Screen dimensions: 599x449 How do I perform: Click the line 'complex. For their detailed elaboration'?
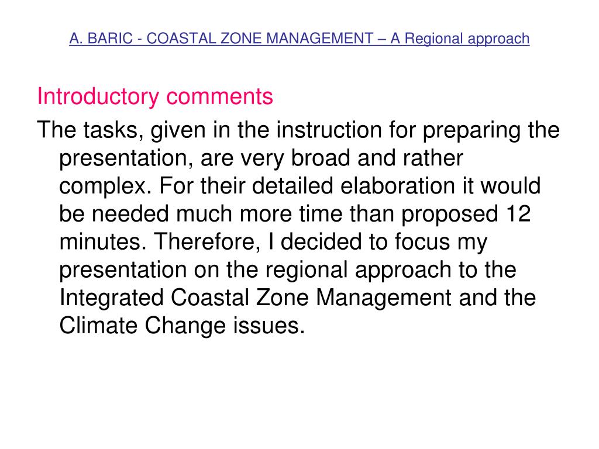pyautogui.click(x=300, y=186)
